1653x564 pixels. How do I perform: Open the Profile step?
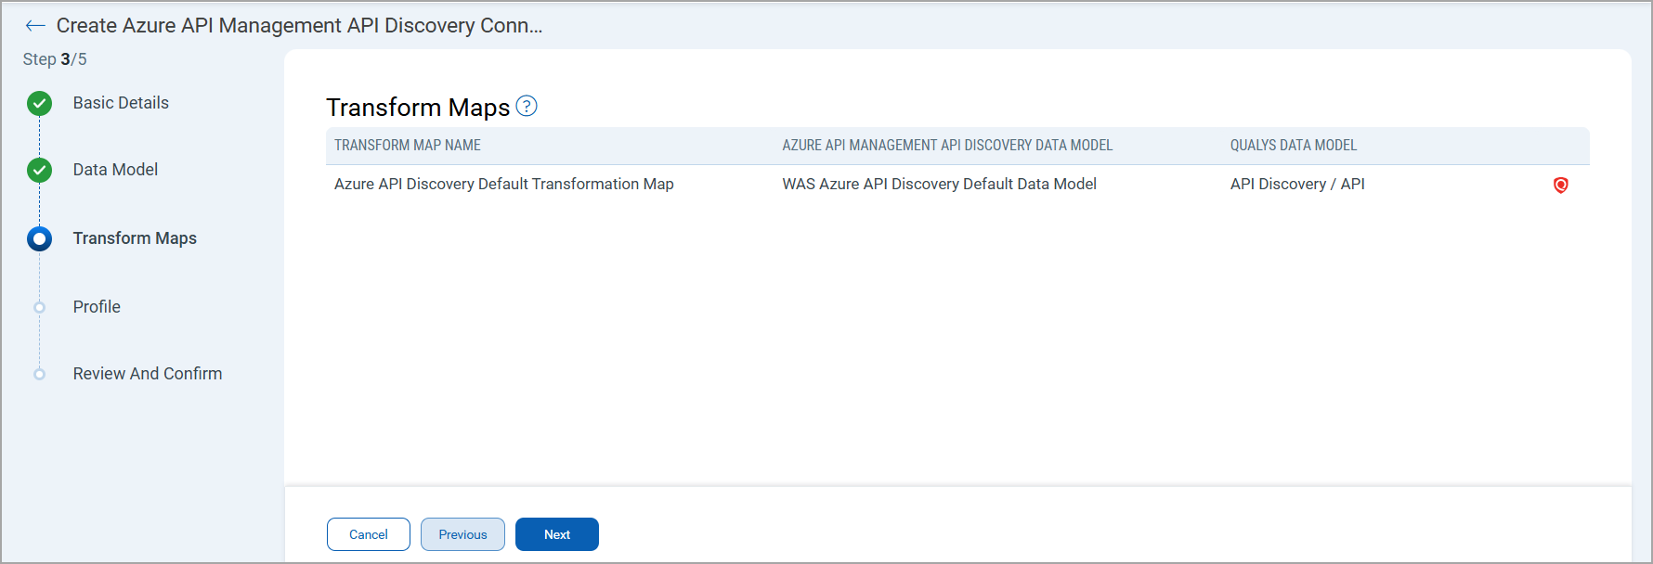pos(97,307)
